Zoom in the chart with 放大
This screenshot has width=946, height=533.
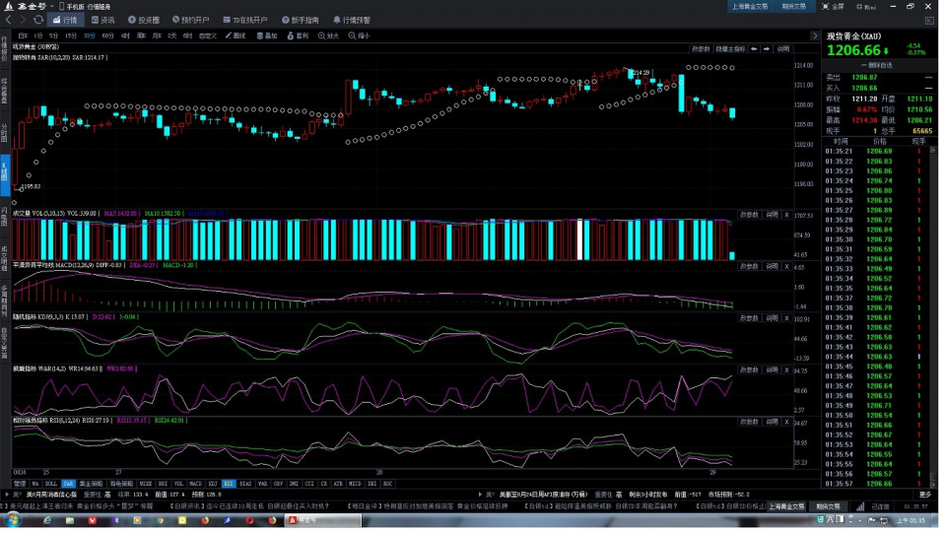(x=328, y=35)
